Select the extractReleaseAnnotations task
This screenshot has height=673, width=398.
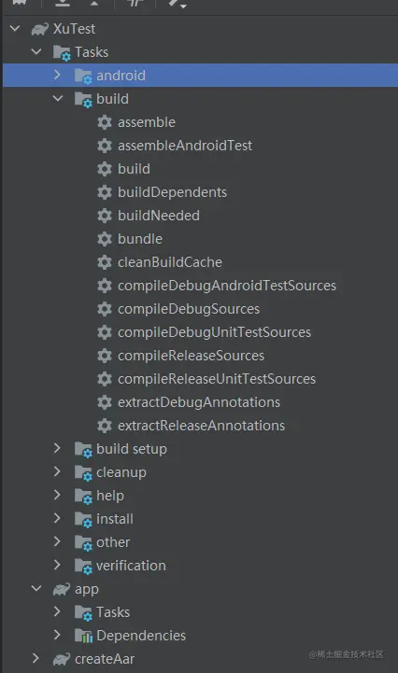point(201,426)
